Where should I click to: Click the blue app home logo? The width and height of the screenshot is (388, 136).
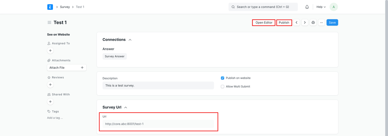[x=50, y=7]
